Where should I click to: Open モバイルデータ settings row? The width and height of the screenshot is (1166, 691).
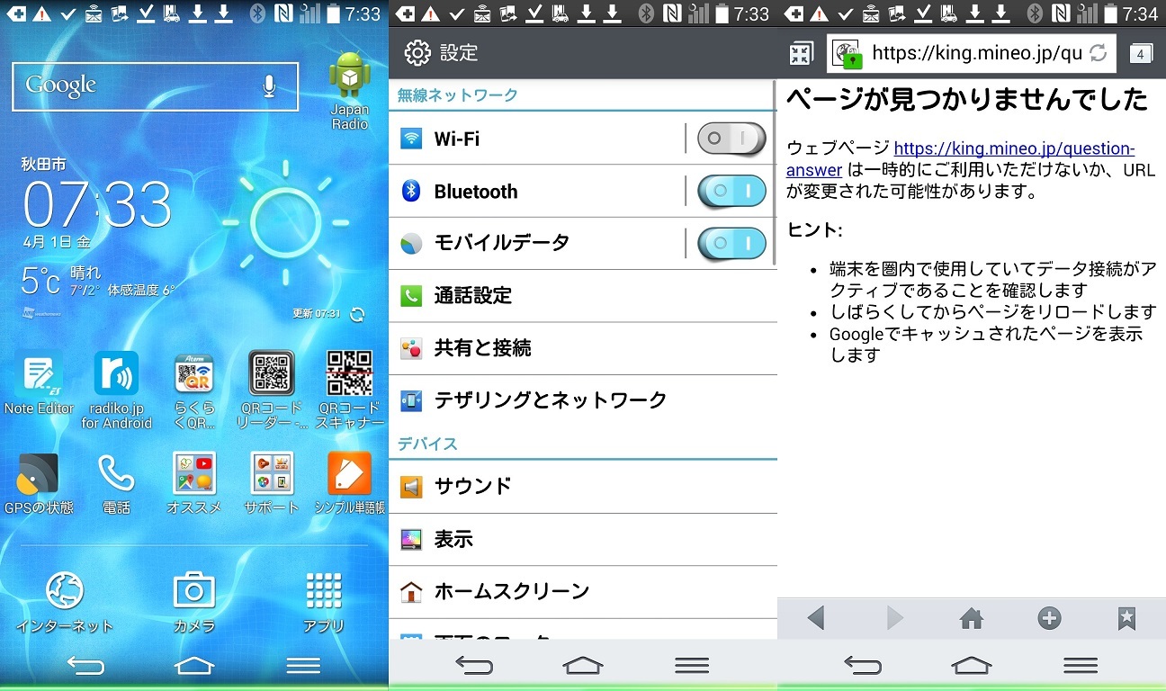pyautogui.click(x=582, y=243)
